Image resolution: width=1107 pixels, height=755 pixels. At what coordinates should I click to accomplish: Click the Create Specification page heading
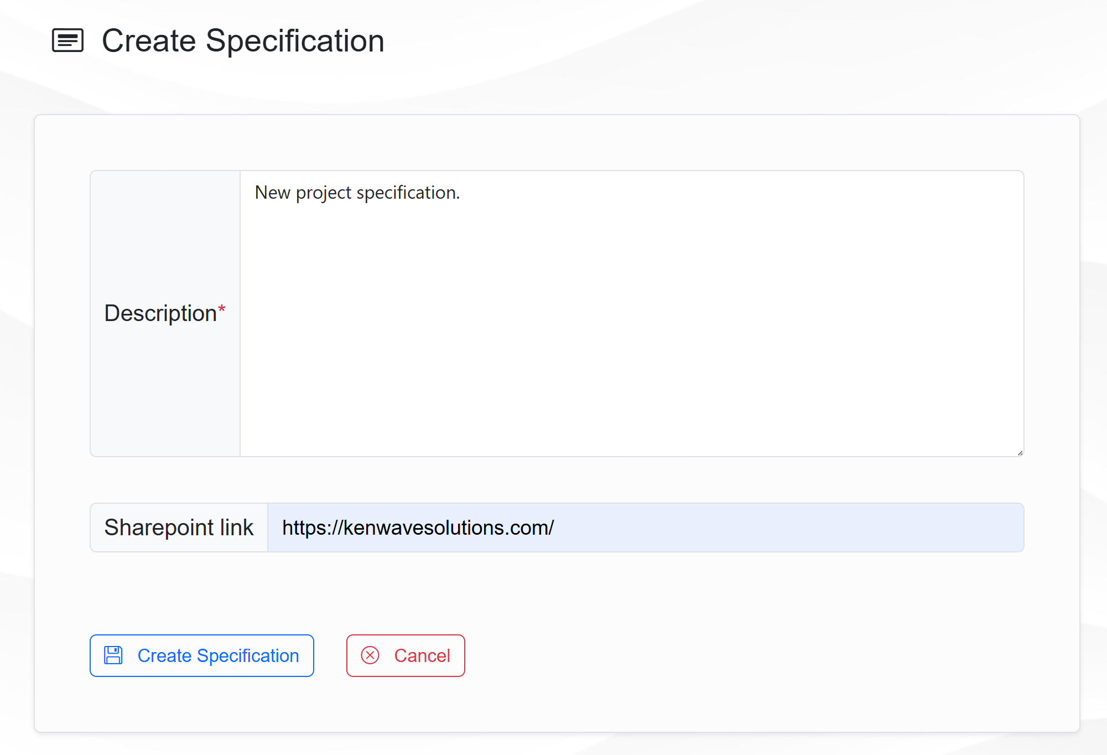[x=243, y=40]
